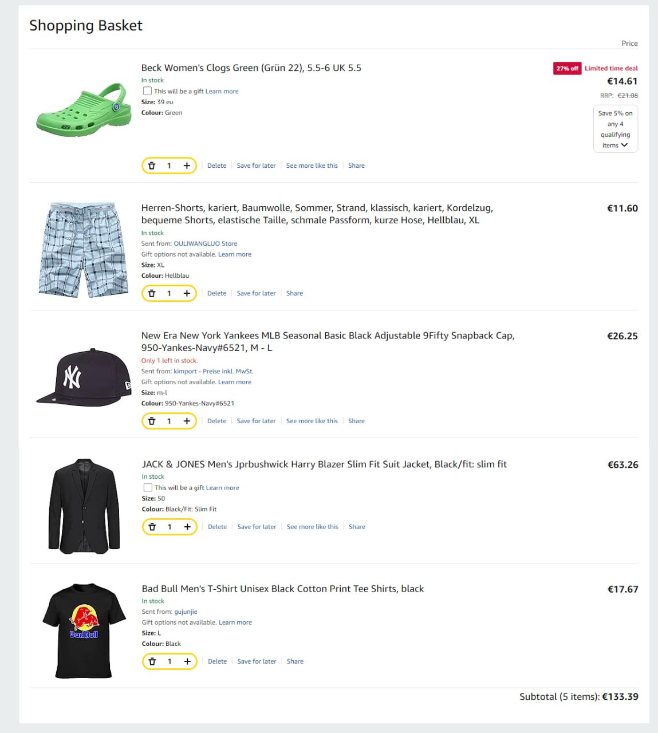Image resolution: width=658 pixels, height=733 pixels.
Task: Delete the JACK & JONES blazer from basket
Action: [x=217, y=527]
